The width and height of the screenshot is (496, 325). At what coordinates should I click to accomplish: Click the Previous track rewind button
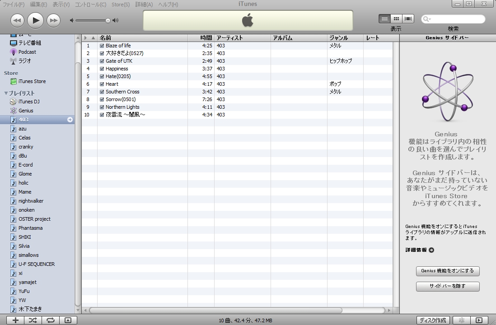(x=17, y=21)
